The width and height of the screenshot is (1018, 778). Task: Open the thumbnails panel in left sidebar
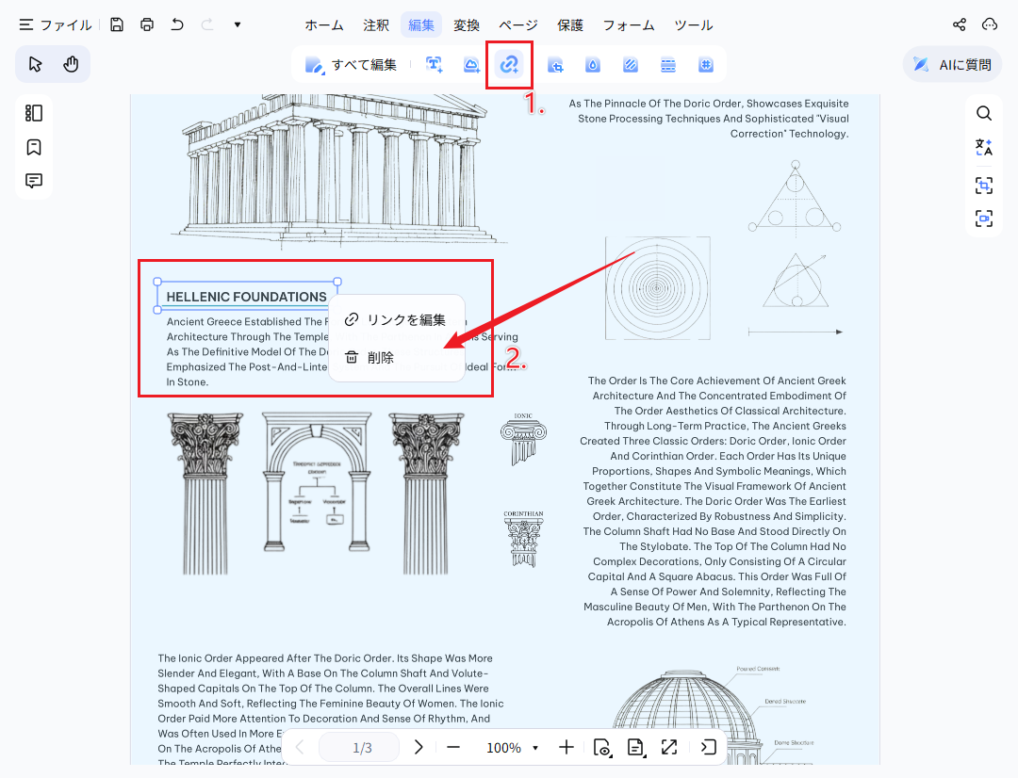tap(34, 113)
